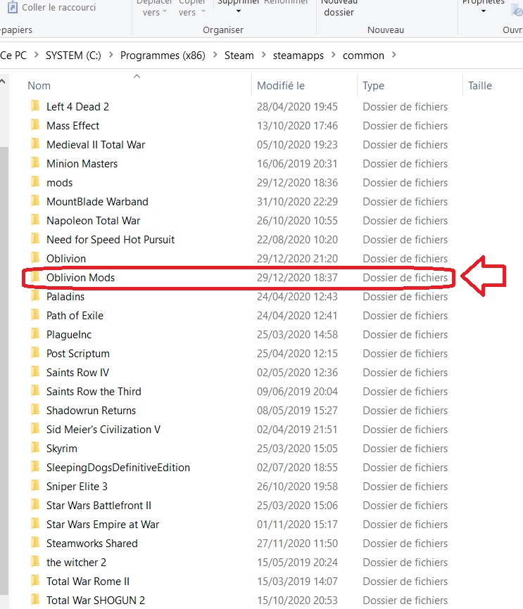Click Dossier de fichiers type for Mass Effect
This screenshot has height=609, width=523.
(x=405, y=125)
